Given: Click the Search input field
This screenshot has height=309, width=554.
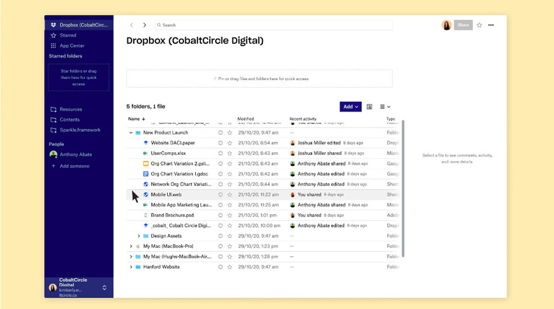Looking at the screenshot, I should tap(274, 25).
